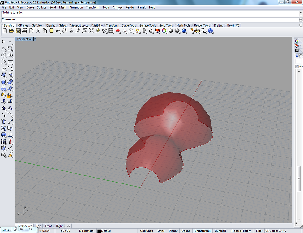This screenshot has height=233, width=303.
Task: Click the four-viewports layout icon
Action: coord(111,31)
